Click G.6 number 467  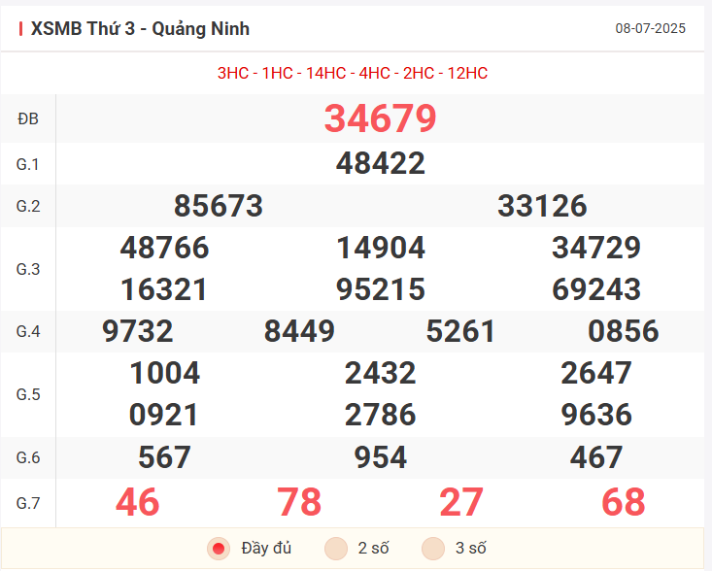tap(596, 457)
